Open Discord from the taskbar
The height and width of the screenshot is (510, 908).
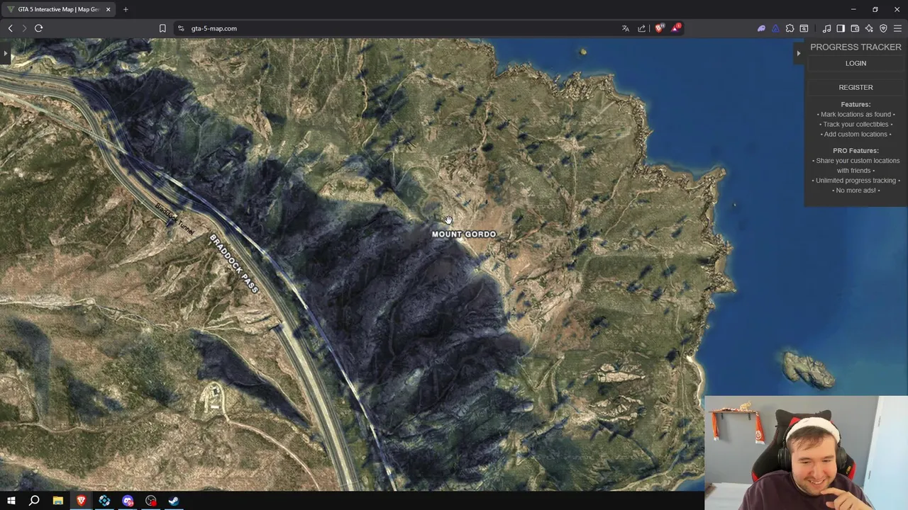pyautogui.click(x=128, y=501)
